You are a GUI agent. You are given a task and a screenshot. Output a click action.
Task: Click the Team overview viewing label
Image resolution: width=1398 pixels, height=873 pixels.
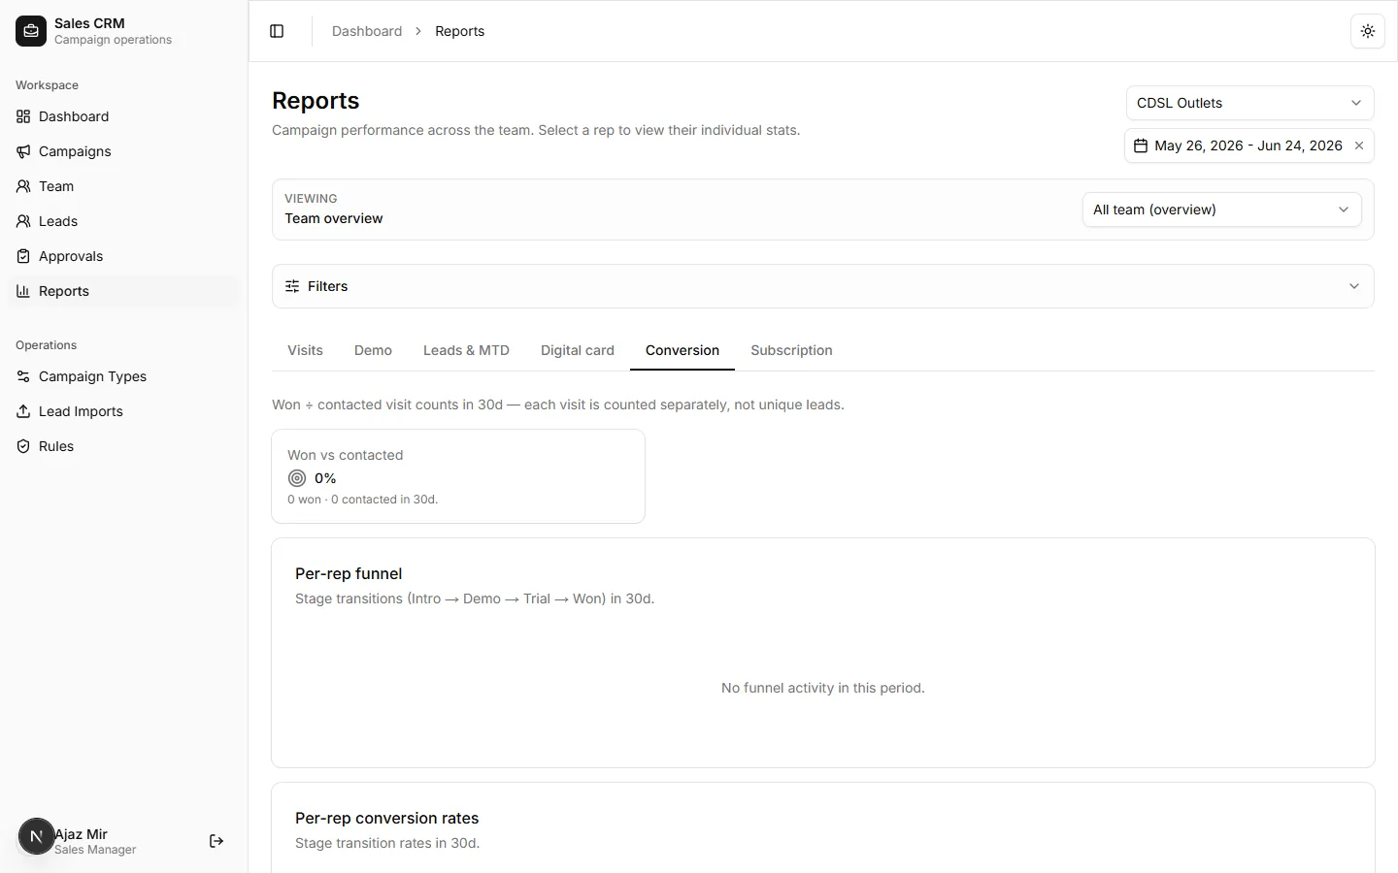333,218
